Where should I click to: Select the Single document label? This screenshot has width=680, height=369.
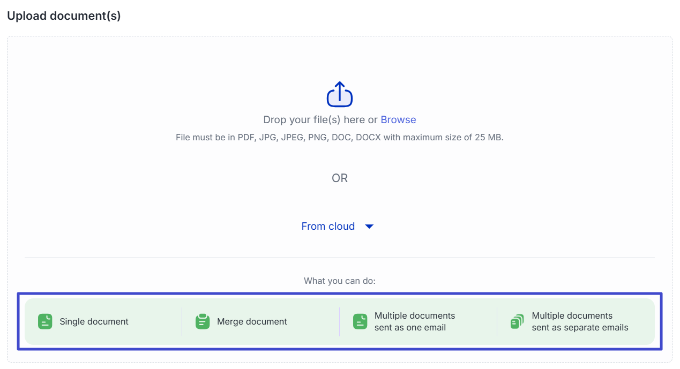click(x=94, y=321)
